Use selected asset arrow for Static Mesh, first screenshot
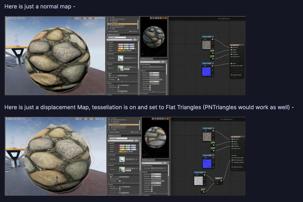 pos(133,58)
